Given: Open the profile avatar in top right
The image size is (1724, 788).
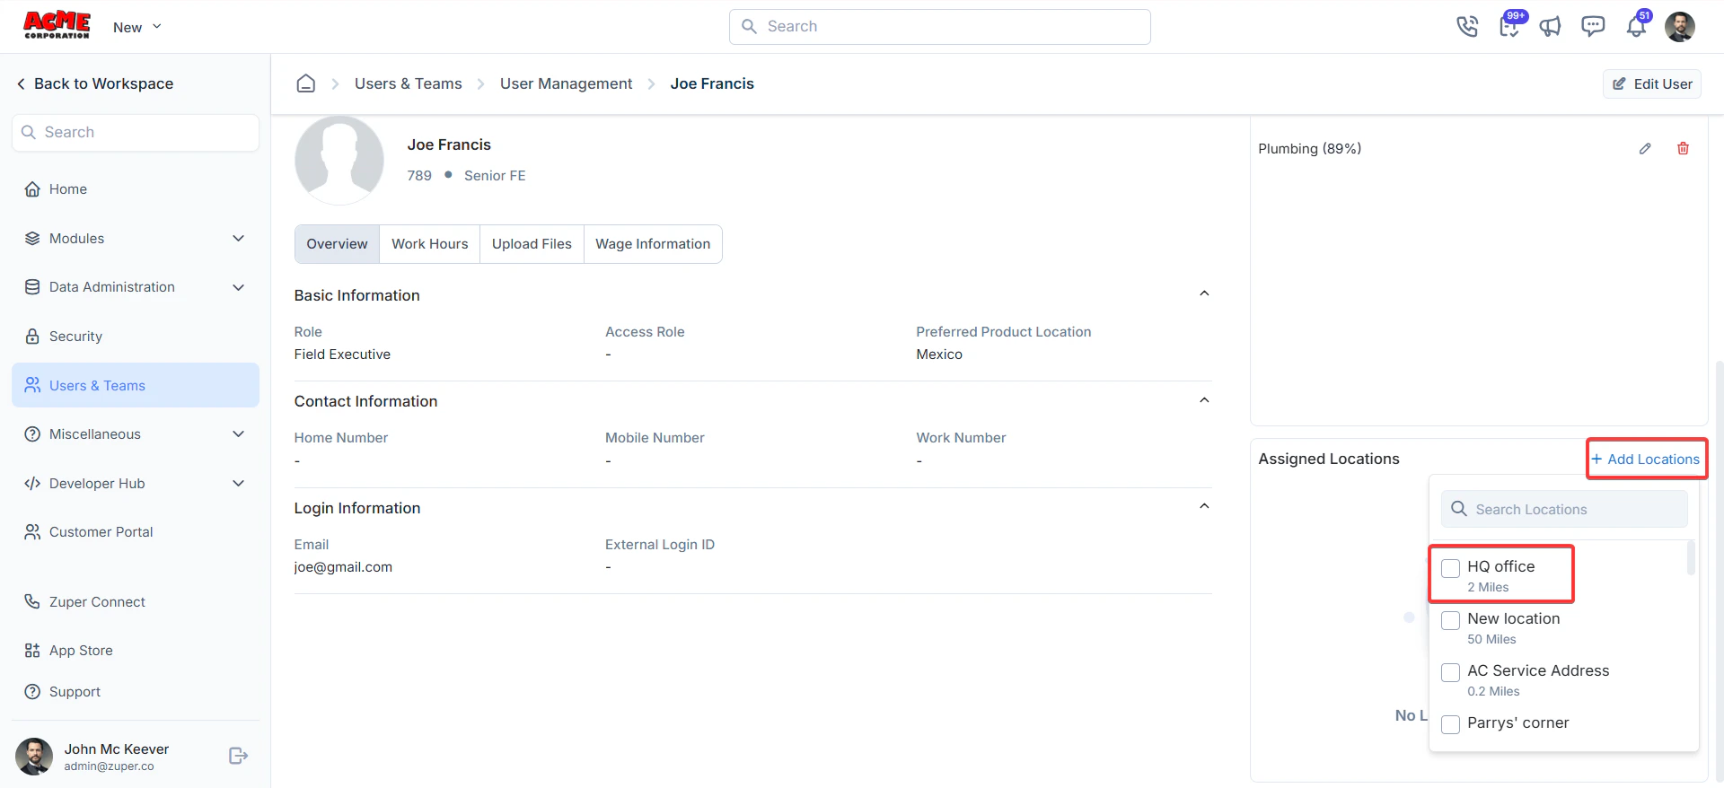Looking at the screenshot, I should pos(1680,27).
